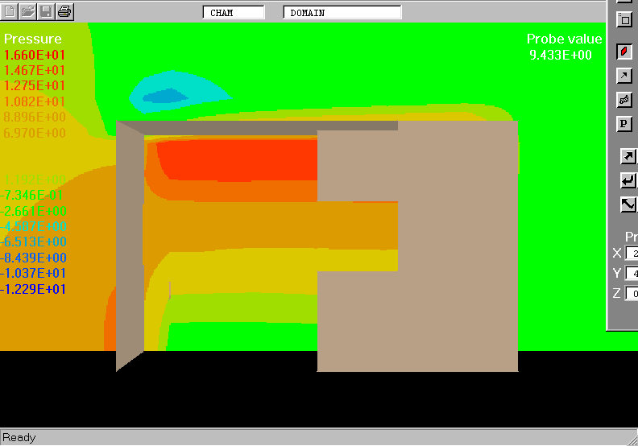
Task: Click the CHAM title field
Action: point(233,13)
